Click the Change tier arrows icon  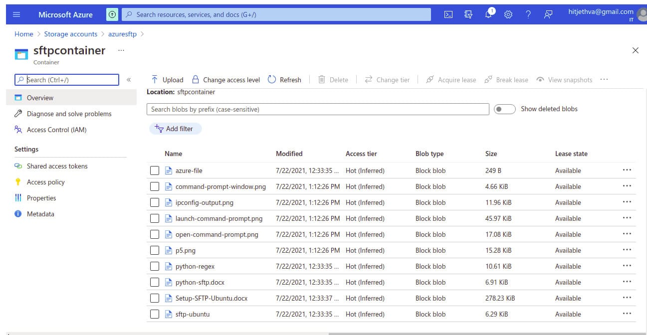point(369,80)
